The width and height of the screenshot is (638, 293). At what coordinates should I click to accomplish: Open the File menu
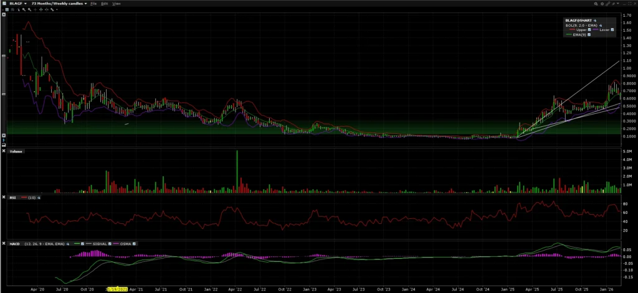pyautogui.click(x=93, y=4)
